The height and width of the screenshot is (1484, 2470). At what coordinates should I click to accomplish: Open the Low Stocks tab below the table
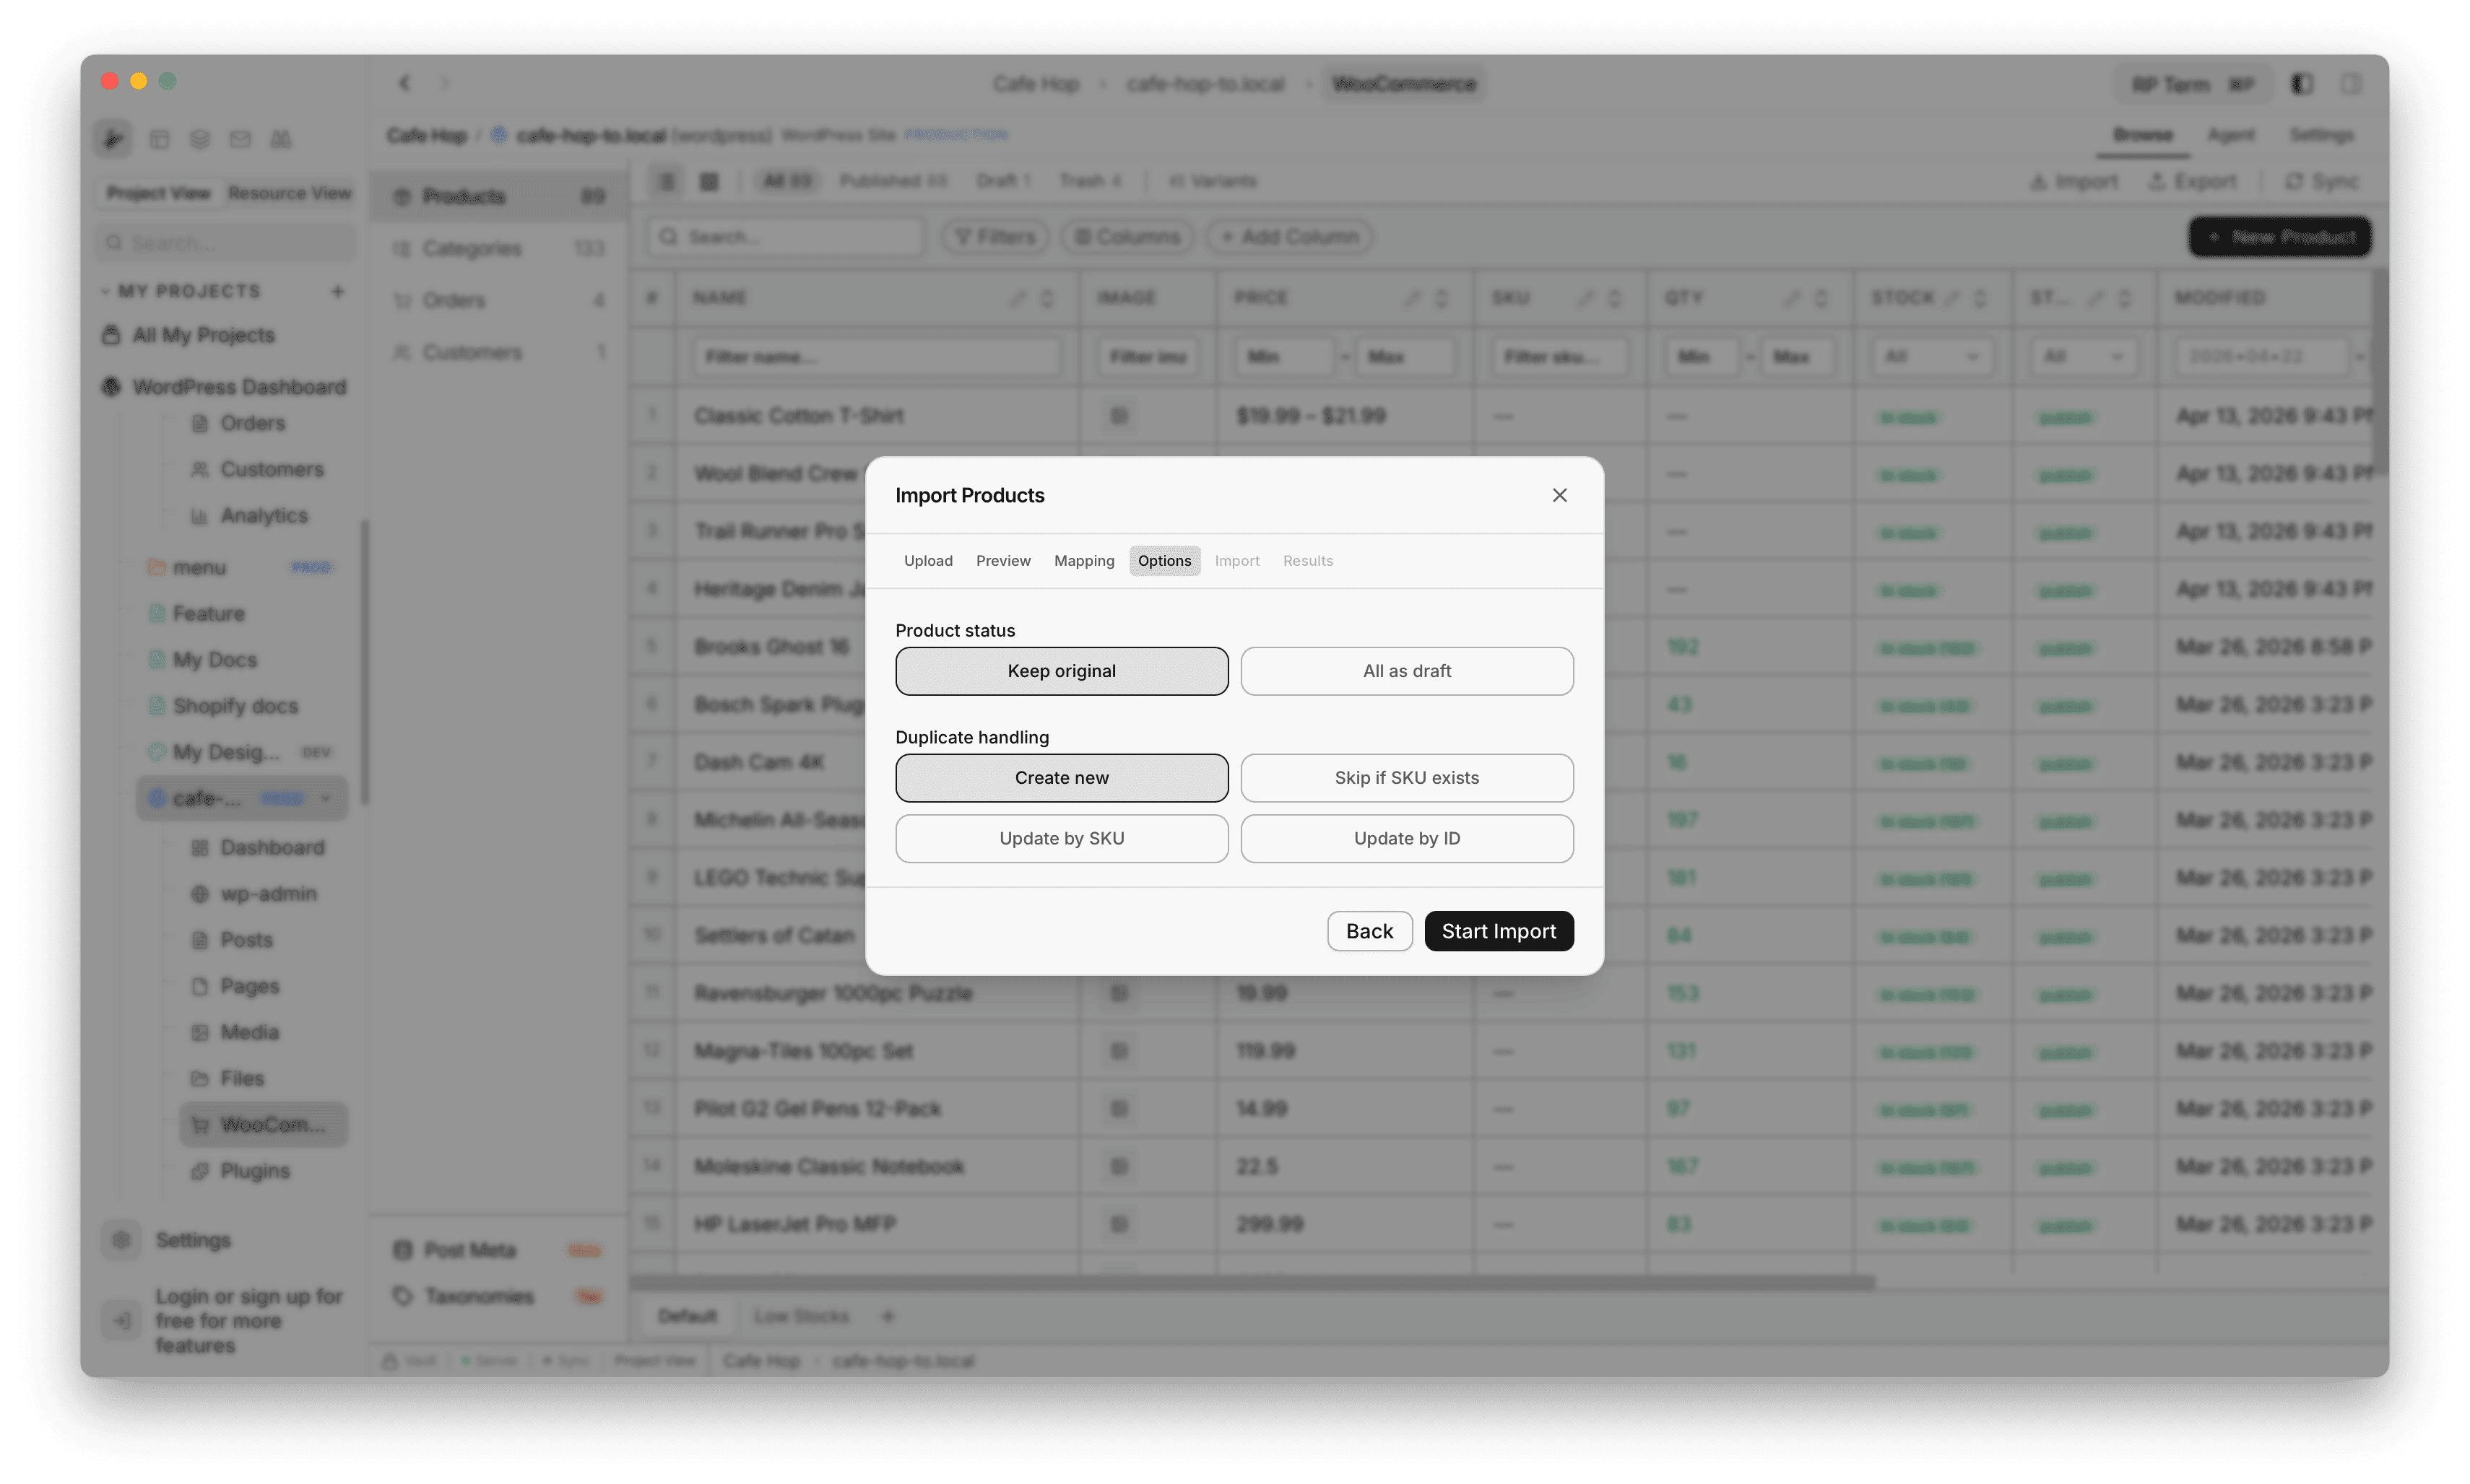point(802,1316)
